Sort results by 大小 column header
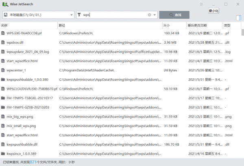This screenshot has height=166, width=244. [x=174, y=25]
